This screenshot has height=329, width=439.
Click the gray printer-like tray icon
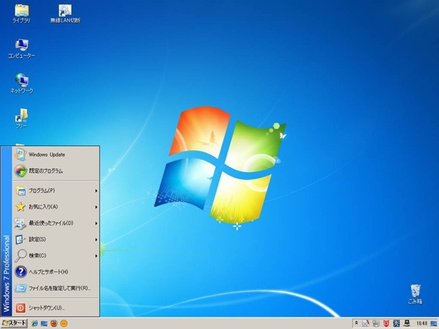[x=376, y=324]
